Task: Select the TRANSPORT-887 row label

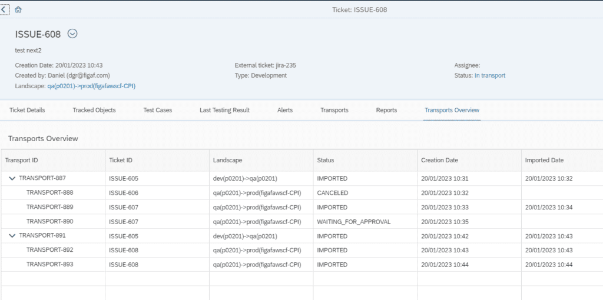Action: click(42, 178)
